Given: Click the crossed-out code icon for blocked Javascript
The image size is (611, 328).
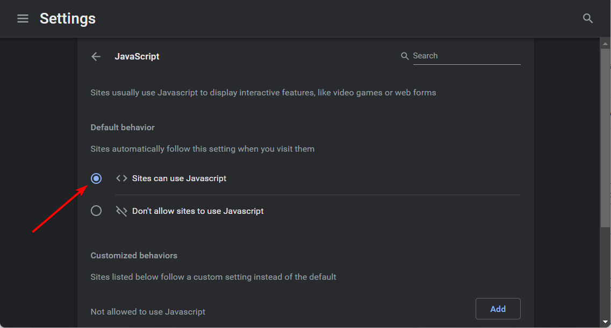Looking at the screenshot, I should pyautogui.click(x=121, y=211).
